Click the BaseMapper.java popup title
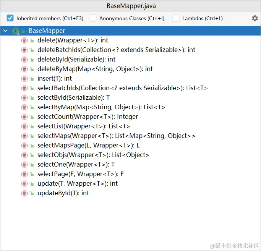The width and height of the screenshot is (261, 251). point(131,6)
